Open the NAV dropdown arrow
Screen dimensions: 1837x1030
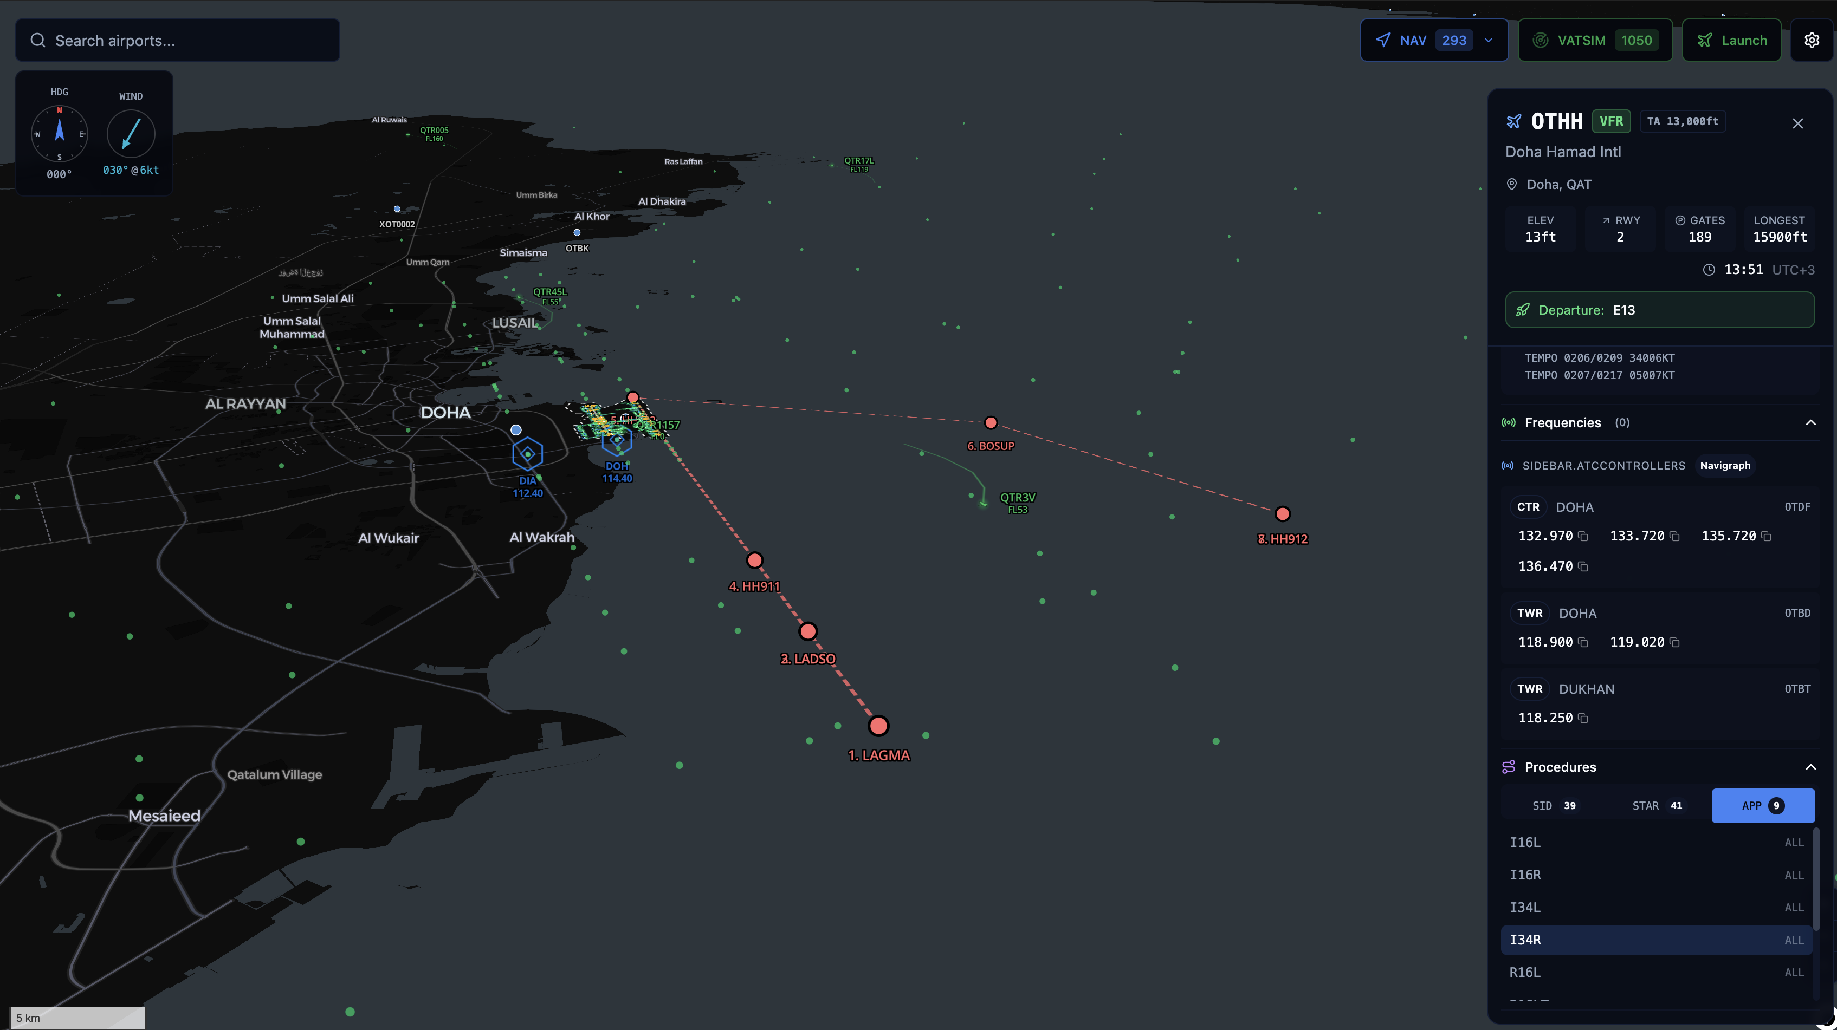coord(1488,41)
